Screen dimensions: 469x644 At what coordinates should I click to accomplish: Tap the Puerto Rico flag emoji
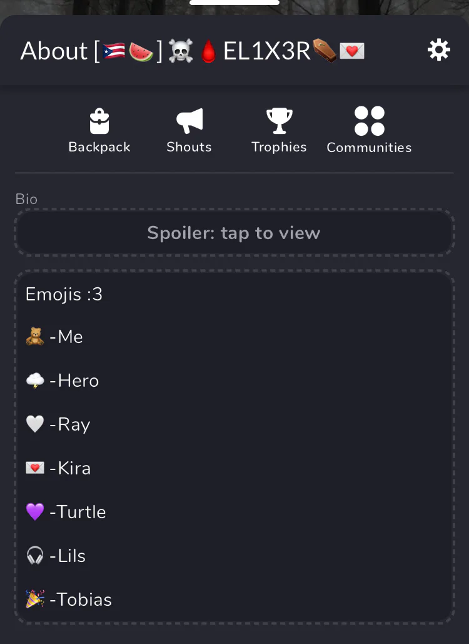(x=114, y=51)
